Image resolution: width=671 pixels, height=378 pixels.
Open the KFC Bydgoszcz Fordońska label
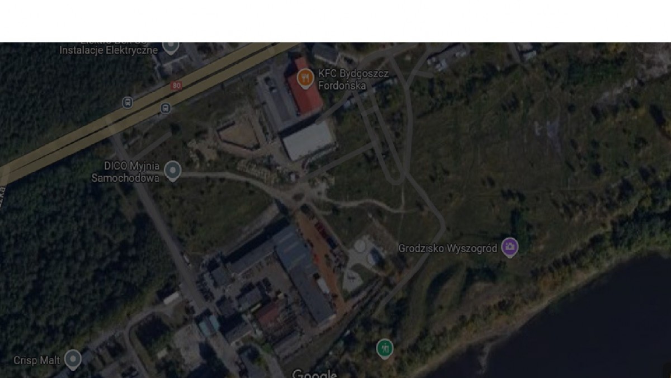coord(342,79)
